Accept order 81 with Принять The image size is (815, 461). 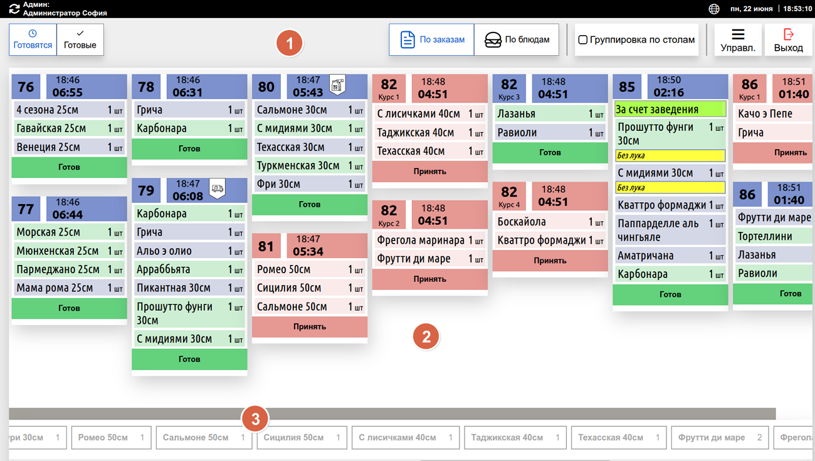310,326
